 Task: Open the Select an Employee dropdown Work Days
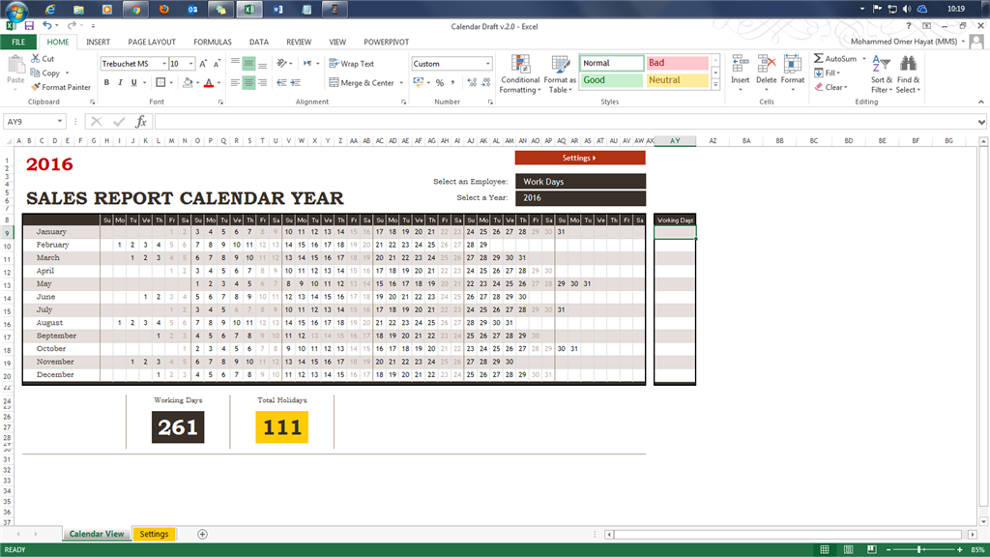(x=580, y=181)
